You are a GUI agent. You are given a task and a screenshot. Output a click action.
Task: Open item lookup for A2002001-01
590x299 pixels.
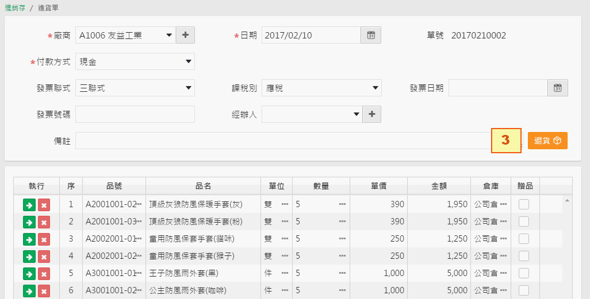click(139, 239)
